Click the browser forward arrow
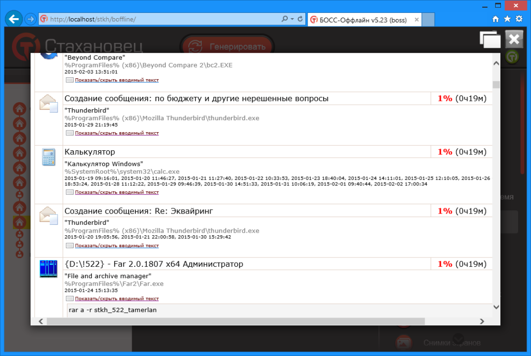This screenshot has height=356, width=531. tap(31, 19)
